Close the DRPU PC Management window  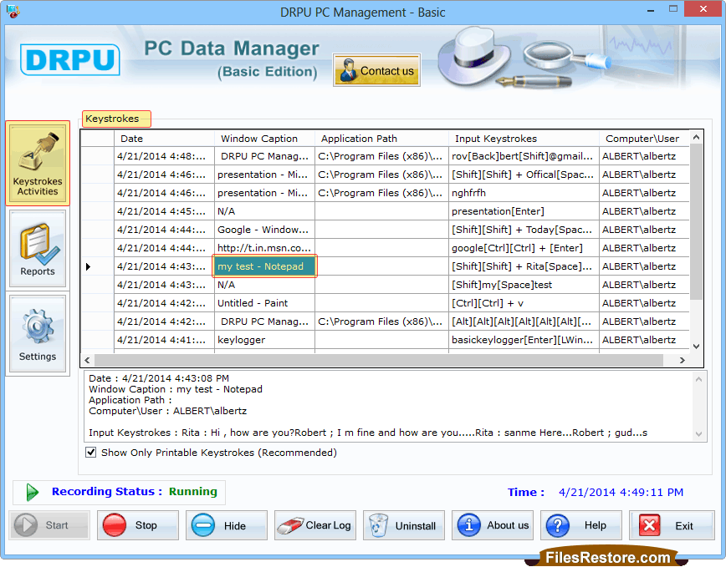pos(703,9)
